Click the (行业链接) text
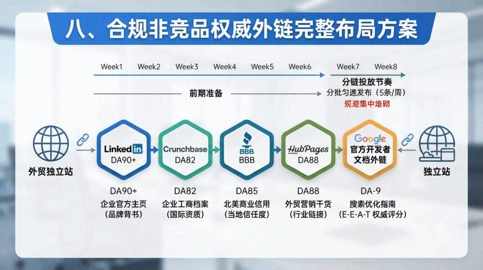The image size is (483, 270). (x=308, y=214)
